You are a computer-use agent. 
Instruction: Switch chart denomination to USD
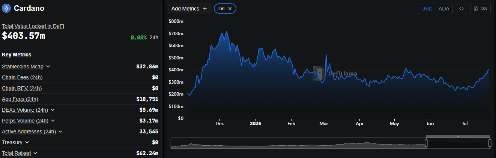coord(427,9)
